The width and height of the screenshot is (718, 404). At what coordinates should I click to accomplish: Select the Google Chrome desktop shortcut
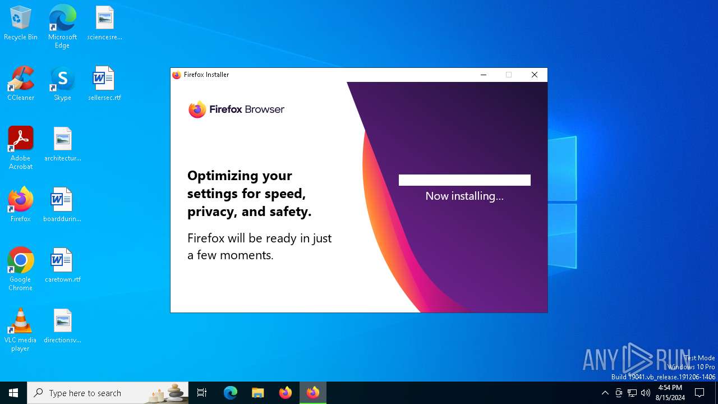click(x=21, y=269)
